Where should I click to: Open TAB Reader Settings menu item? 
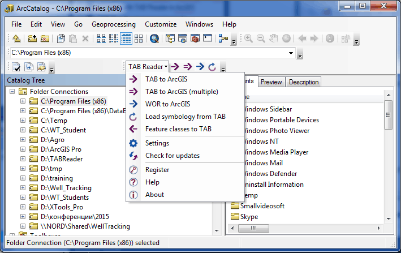(185, 143)
